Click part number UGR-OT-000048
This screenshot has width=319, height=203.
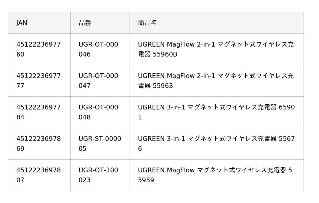tap(98, 112)
